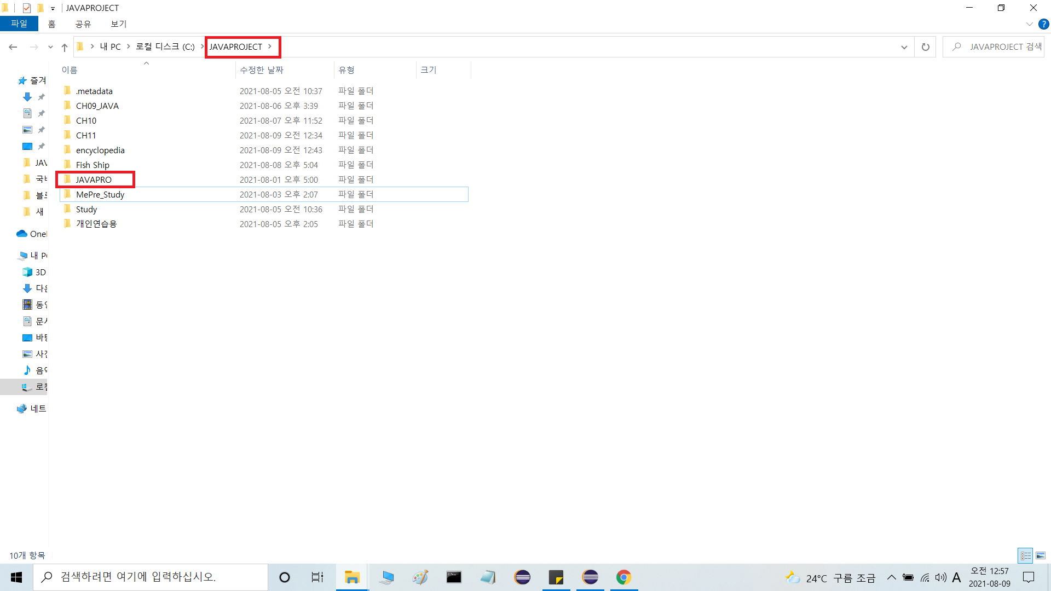Open the recent locations dropdown arrow
1051x591 pixels.
point(50,48)
